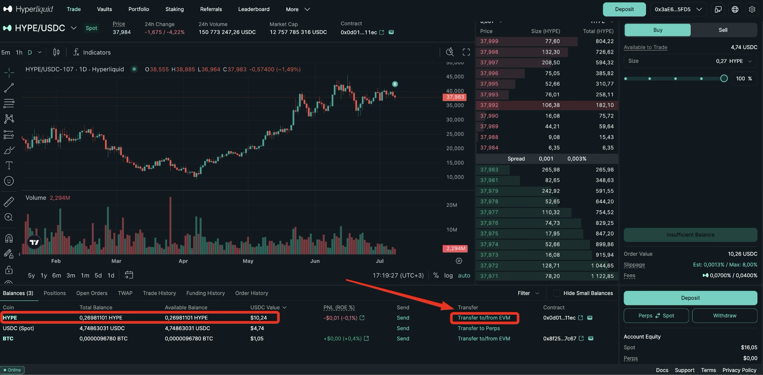Open the settings gear icon
Viewport: 763px width, 375px height.
pos(752,9)
